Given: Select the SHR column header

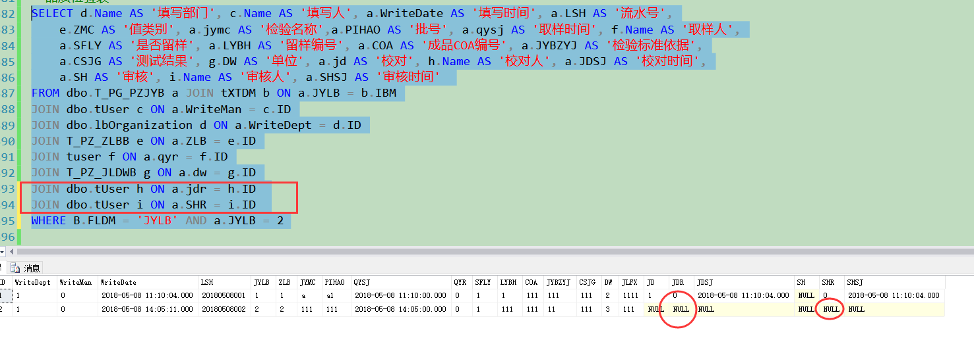Looking at the screenshot, I should [x=832, y=283].
